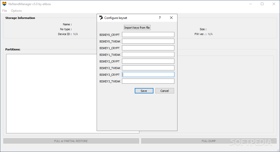The height and width of the screenshot is (152, 280).
Task: Close the Configure keyset dialog
Action: [171, 18]
